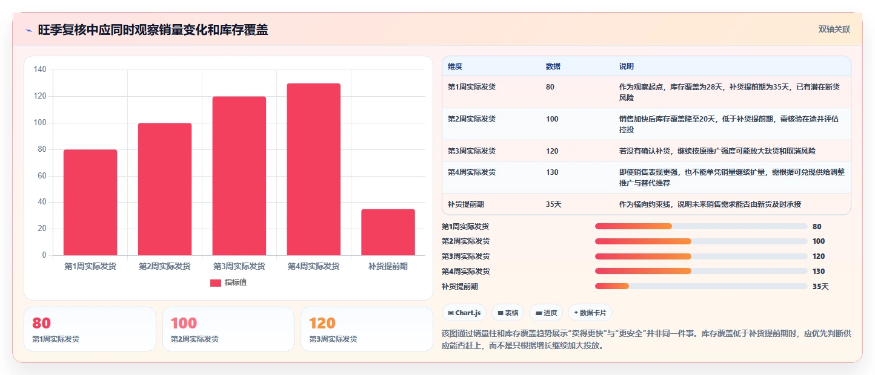Click the 表格 tag icon

[x=501, y=313]
